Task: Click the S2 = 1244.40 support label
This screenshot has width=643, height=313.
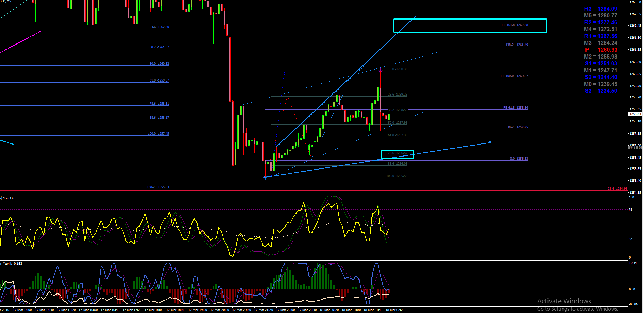Action: coord(601,77)
